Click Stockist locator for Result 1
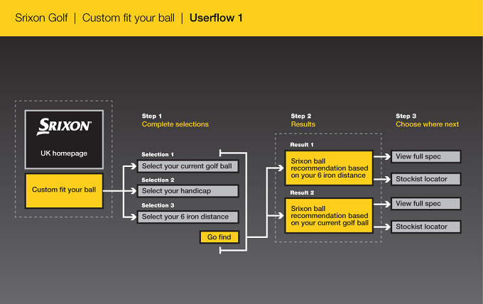The height and width of the screenshot is (304, 483). coord(426,179)
